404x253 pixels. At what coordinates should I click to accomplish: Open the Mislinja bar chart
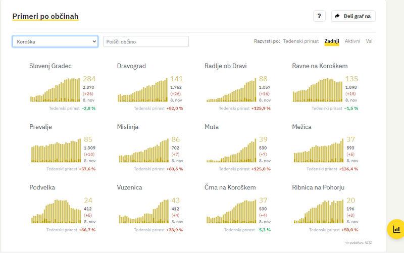tap(142, 150)
